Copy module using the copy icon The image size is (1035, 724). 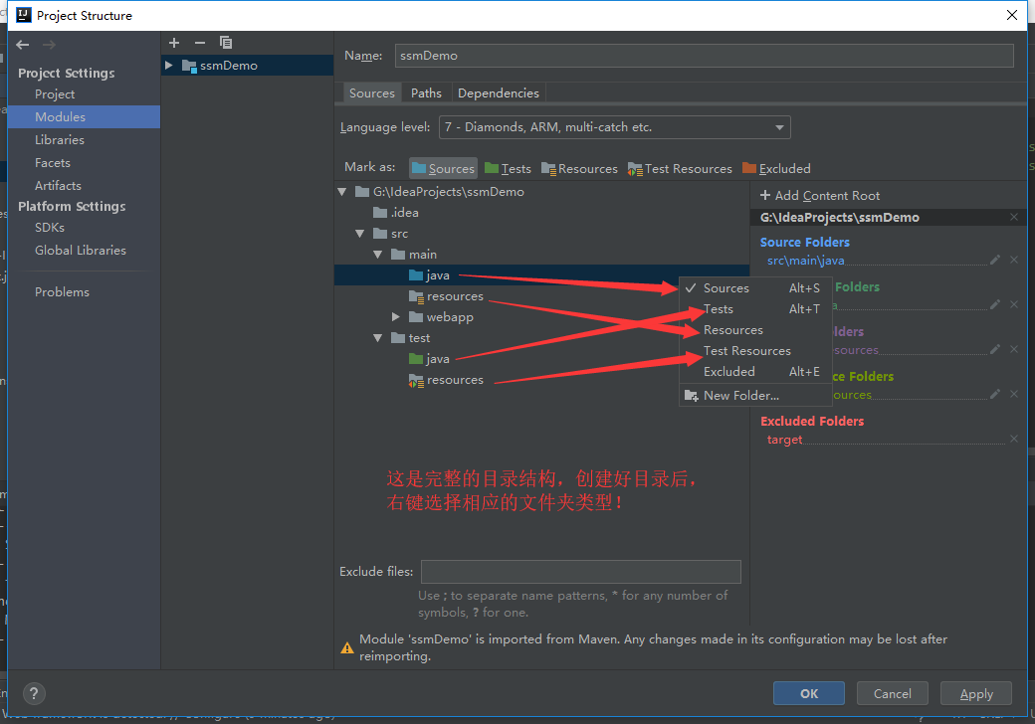tap(226, 43)
